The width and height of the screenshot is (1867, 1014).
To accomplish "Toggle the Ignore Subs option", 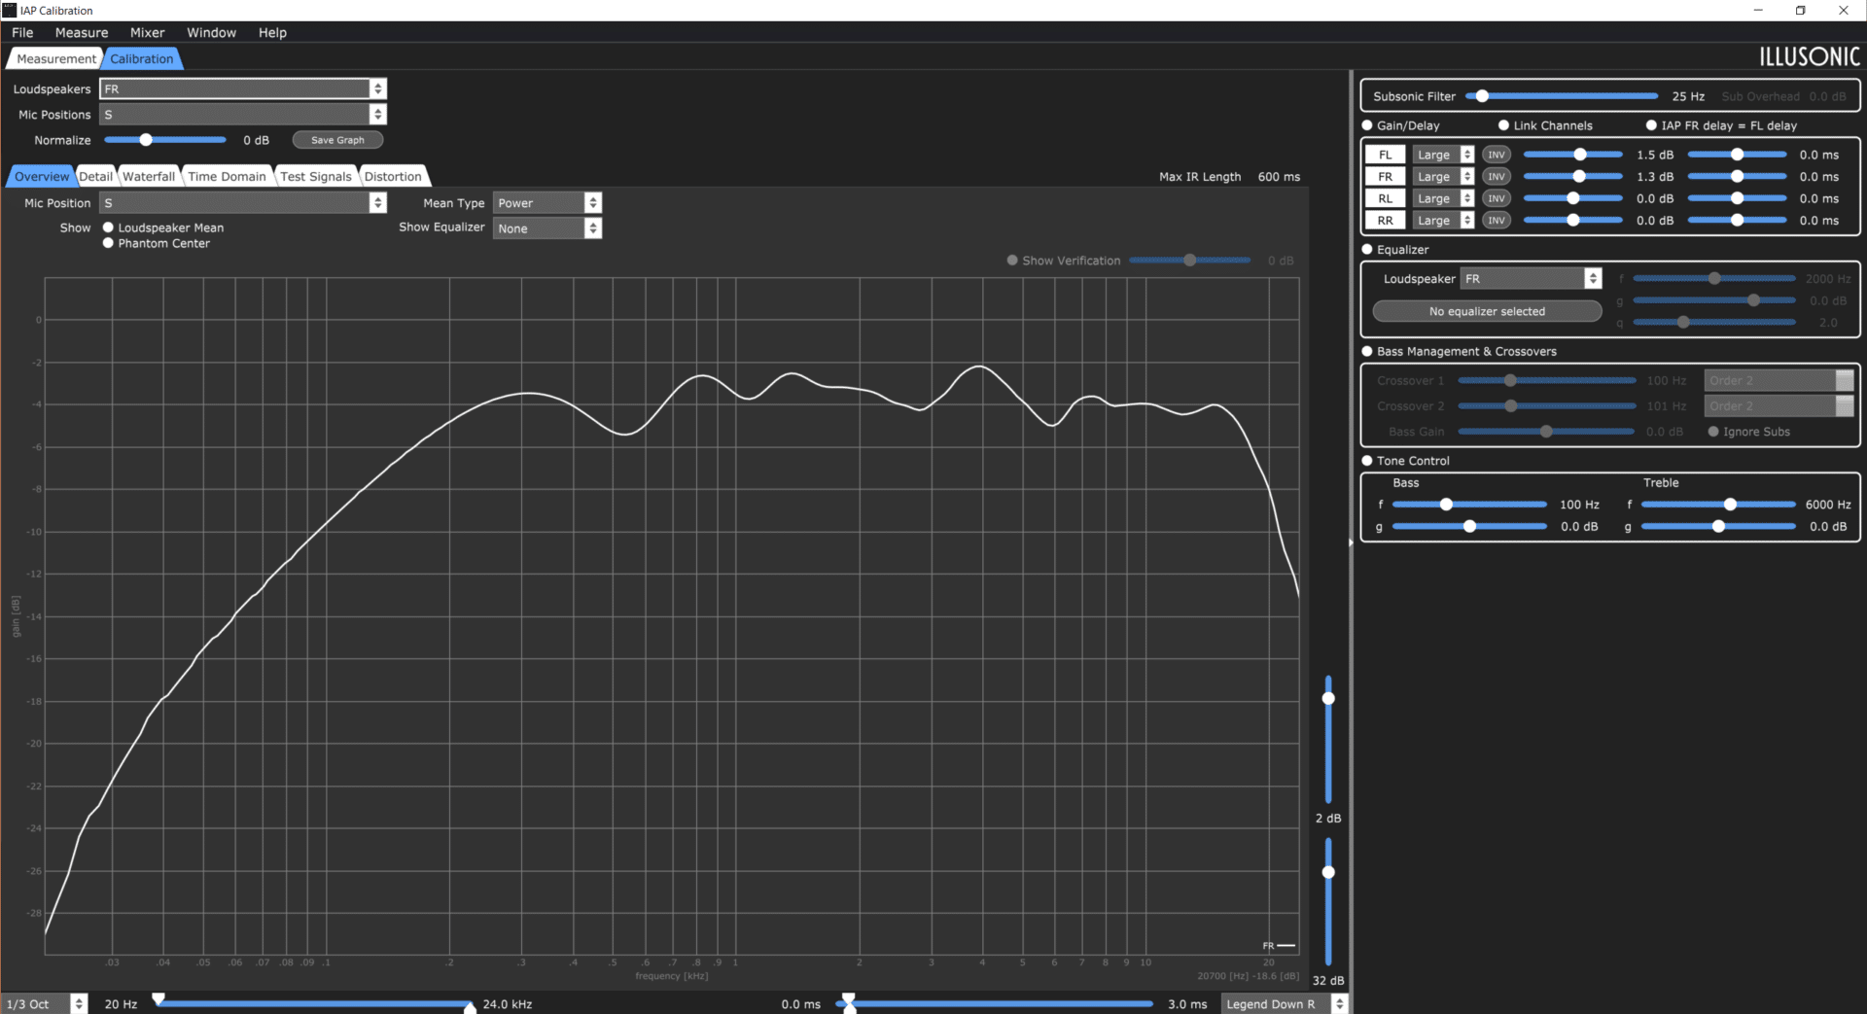I will pos(1713,432).
